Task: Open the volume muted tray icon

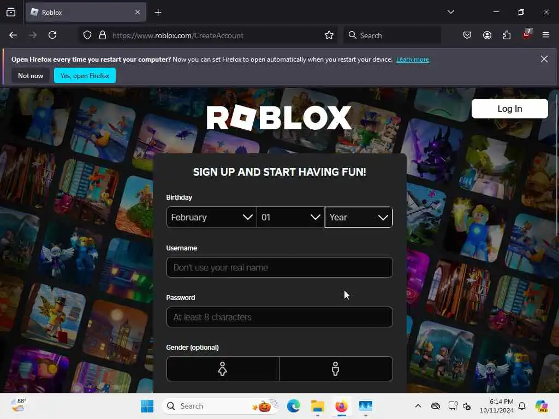Action: point(467,406)
